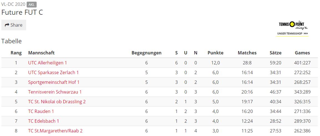Screen dimensions: 320x136
Task: Click the AKL badge
Action: [x=32, y=4]
